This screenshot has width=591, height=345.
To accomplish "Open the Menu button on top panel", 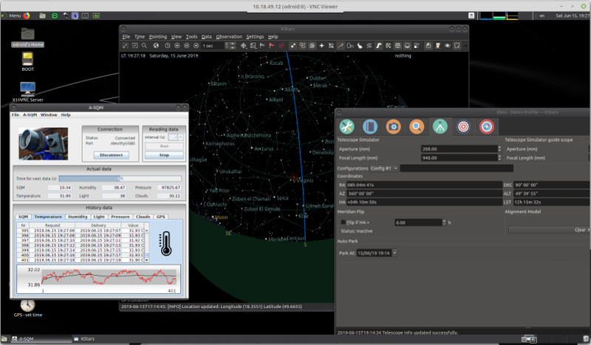I will 11,16.
